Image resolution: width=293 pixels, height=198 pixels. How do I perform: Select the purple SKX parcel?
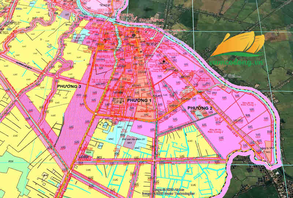(x=131, y=142)
